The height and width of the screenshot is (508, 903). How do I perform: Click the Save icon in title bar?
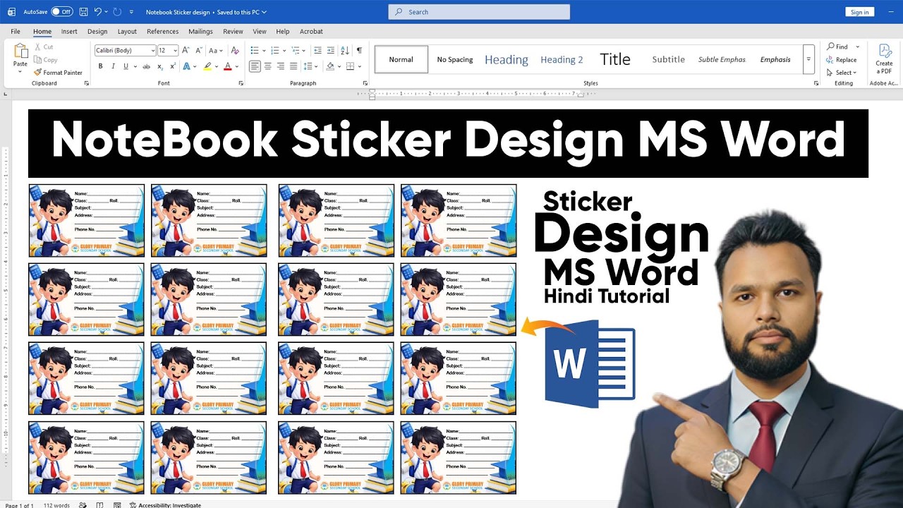point(84,12)
